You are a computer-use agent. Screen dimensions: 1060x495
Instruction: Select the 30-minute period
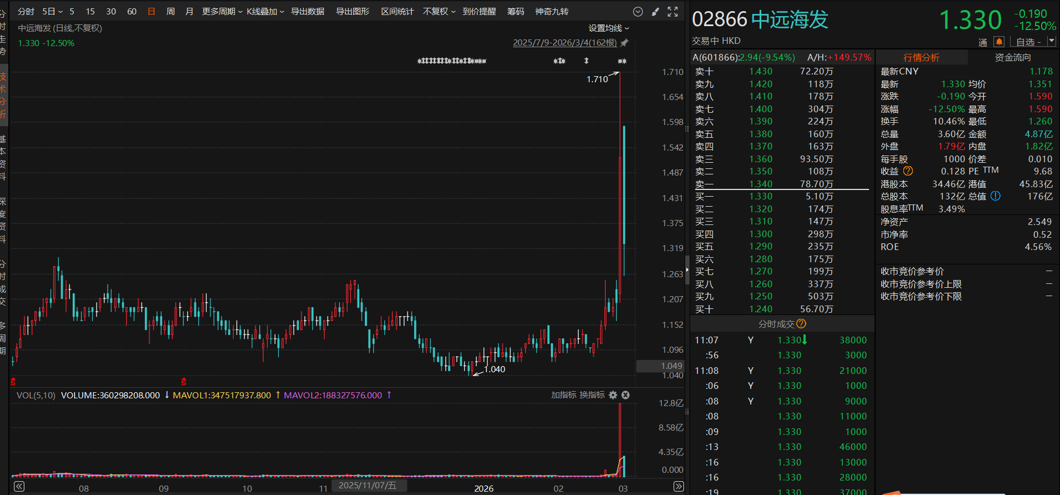pos(111,12)
